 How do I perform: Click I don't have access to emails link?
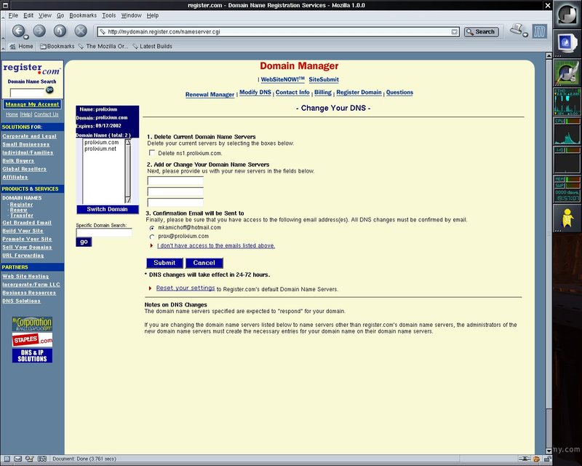[216, 245]
